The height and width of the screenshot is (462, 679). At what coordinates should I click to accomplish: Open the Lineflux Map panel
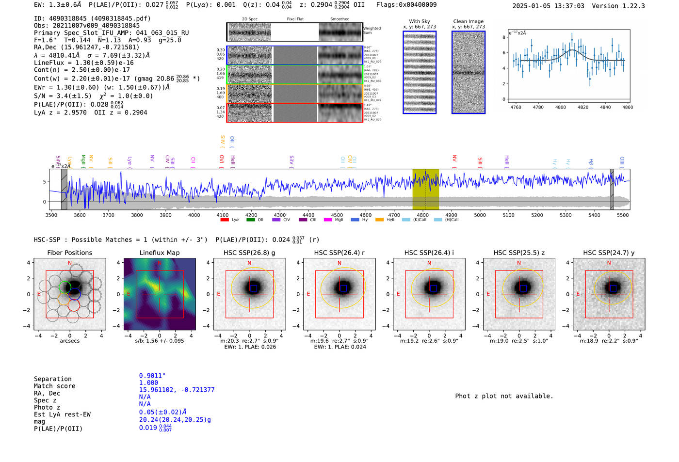(160, 294)
